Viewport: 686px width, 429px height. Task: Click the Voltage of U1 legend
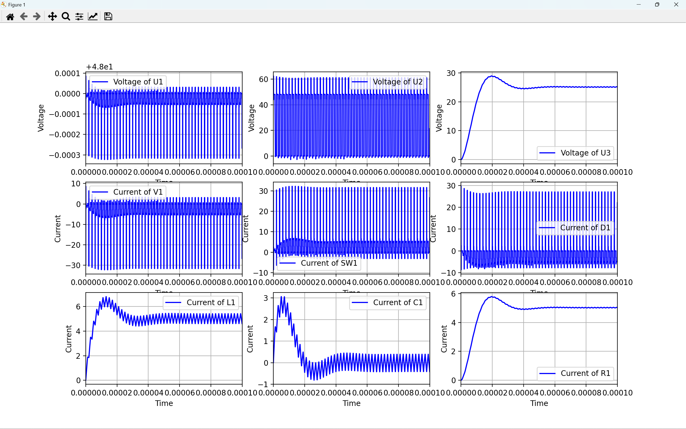(128, 82)
